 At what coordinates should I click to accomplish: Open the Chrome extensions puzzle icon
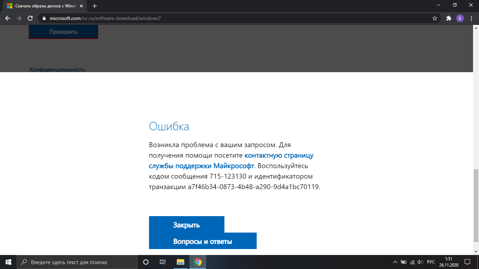click(x=448, y=18)
